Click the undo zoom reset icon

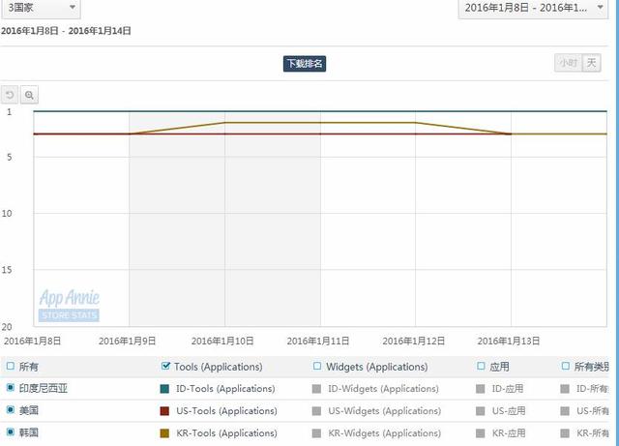pyautogui.click(x=11, y=95)
